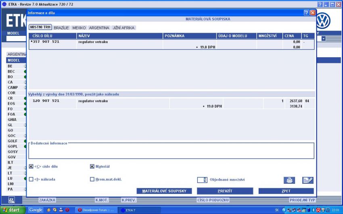The image size is (343, 214).
Task: Uncheck the císlo dílu checkbox
Action: click(31, 166)
